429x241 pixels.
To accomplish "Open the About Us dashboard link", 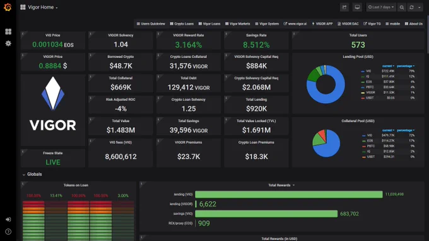I will pyautogui.click(x=414, y=24).
